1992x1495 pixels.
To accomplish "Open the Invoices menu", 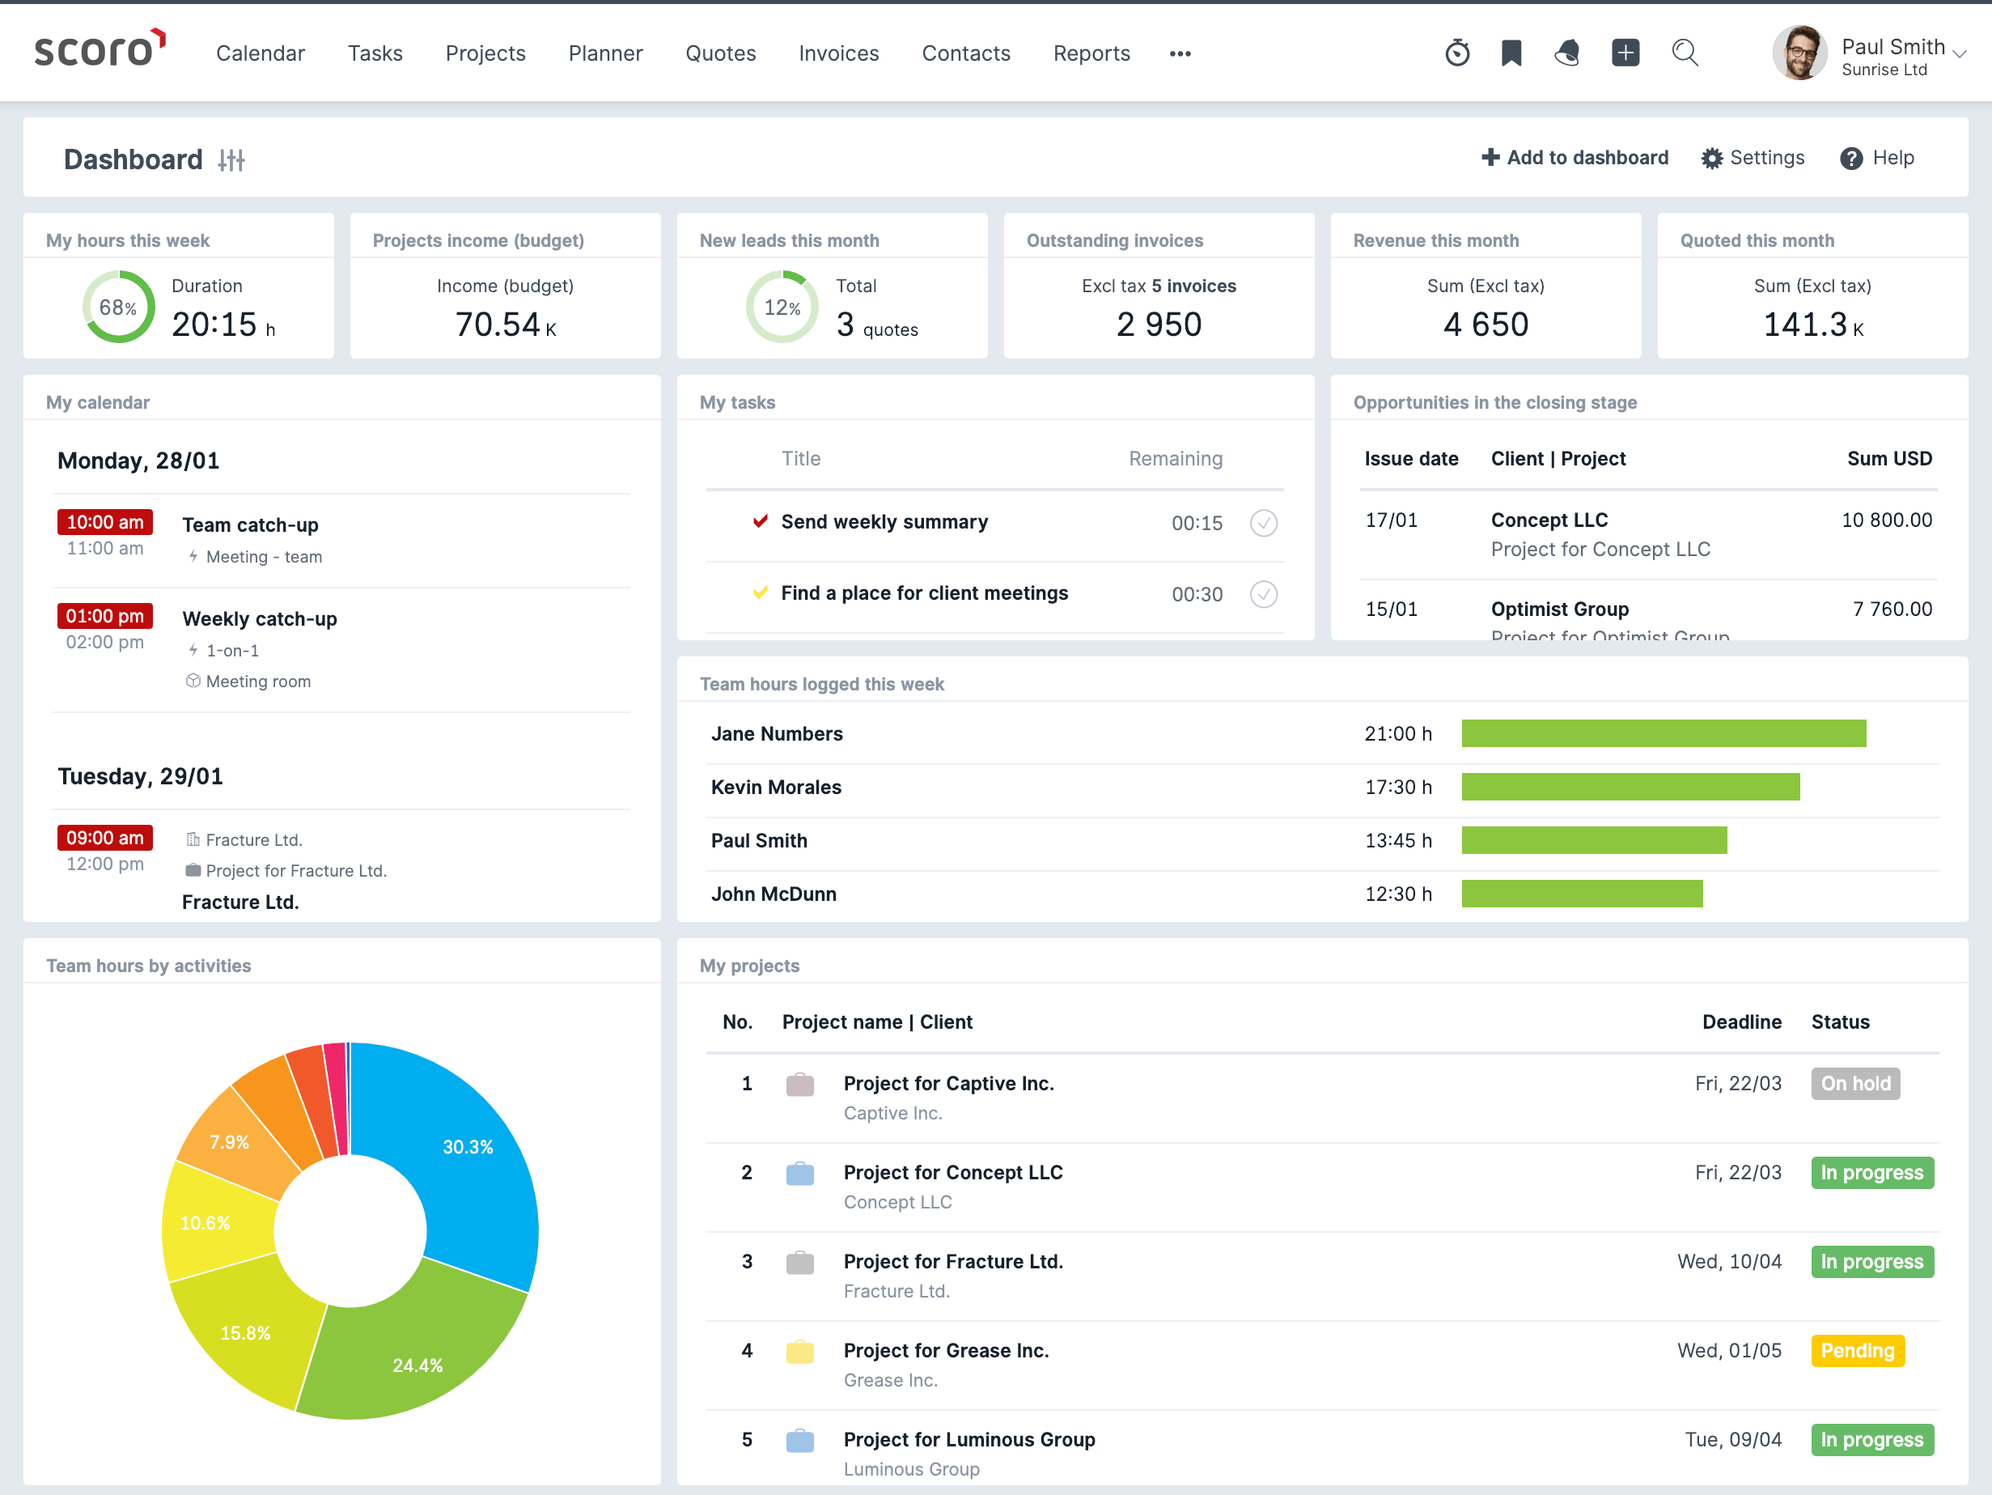I will point(838,53).
